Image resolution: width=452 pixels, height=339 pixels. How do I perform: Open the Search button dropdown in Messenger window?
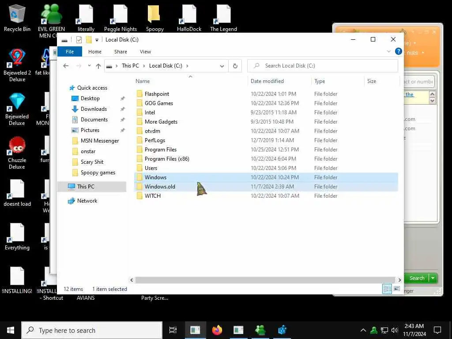pyautogui.click(x=433, y=278)
